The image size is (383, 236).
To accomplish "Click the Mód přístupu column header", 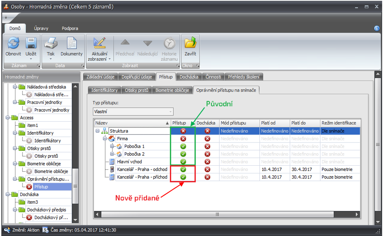I will click(x=239, y=123).
